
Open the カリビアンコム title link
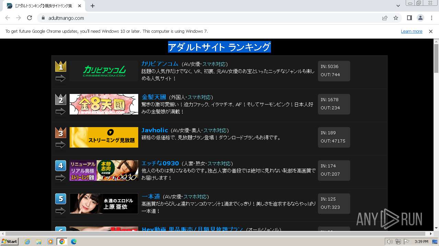160,64
